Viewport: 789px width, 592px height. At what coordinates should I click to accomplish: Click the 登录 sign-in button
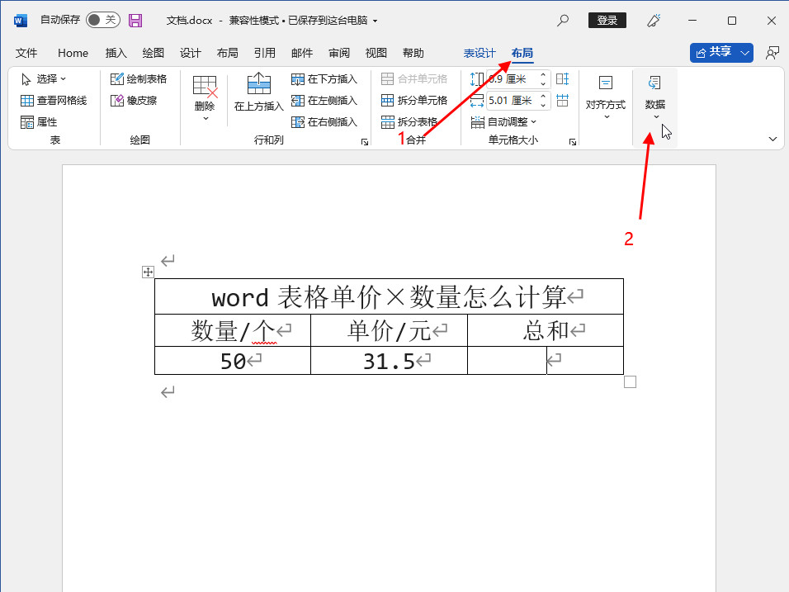(607, 20)
